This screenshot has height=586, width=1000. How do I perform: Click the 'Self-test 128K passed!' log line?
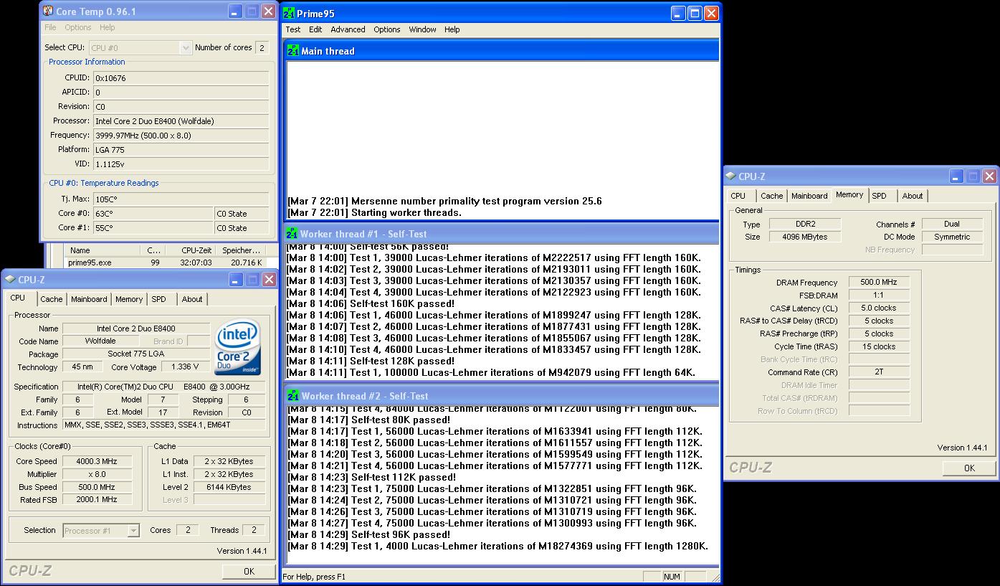tap(371, 361)
